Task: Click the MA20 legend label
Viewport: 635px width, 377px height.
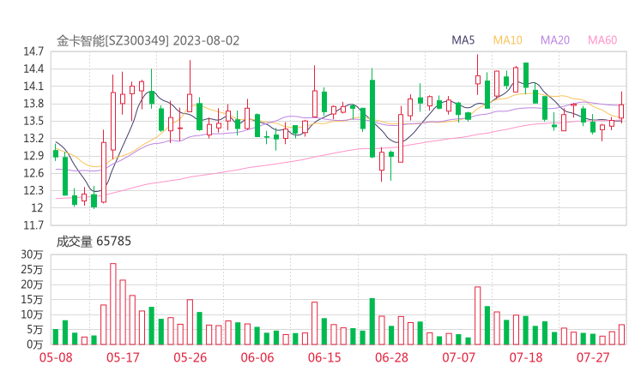Action: 555,40
